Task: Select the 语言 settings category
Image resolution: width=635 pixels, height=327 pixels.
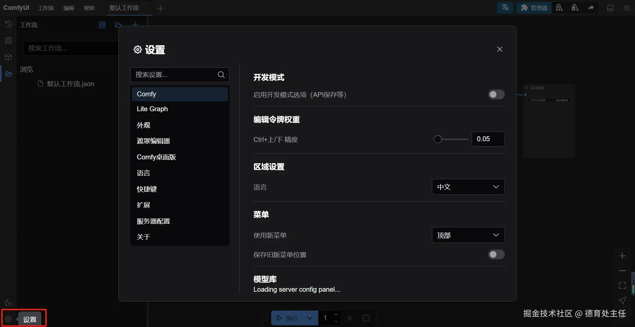Action: 180,173
